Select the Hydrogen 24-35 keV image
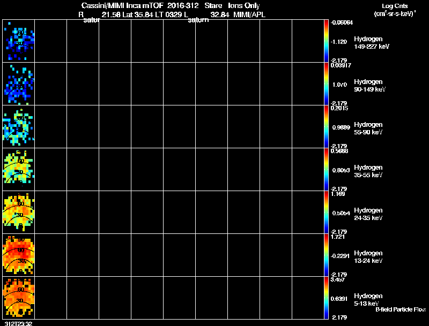The width and height of the screenshot is (429, 326). click(x=19, y=213)
